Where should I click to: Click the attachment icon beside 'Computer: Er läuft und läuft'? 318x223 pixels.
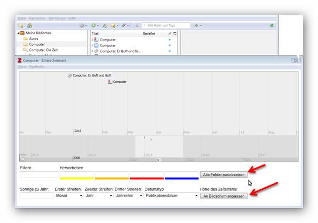70,75
